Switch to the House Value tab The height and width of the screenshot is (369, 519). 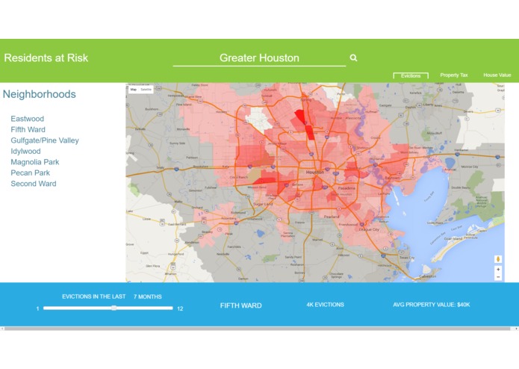tap(497, 75)
